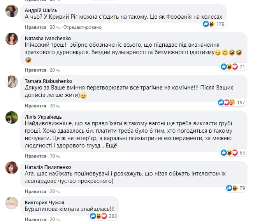The width and height of the screenshot is (260, 221).
Task: Open Наталія Пилипенко's profile picture
Action: [x=11, y=168]
